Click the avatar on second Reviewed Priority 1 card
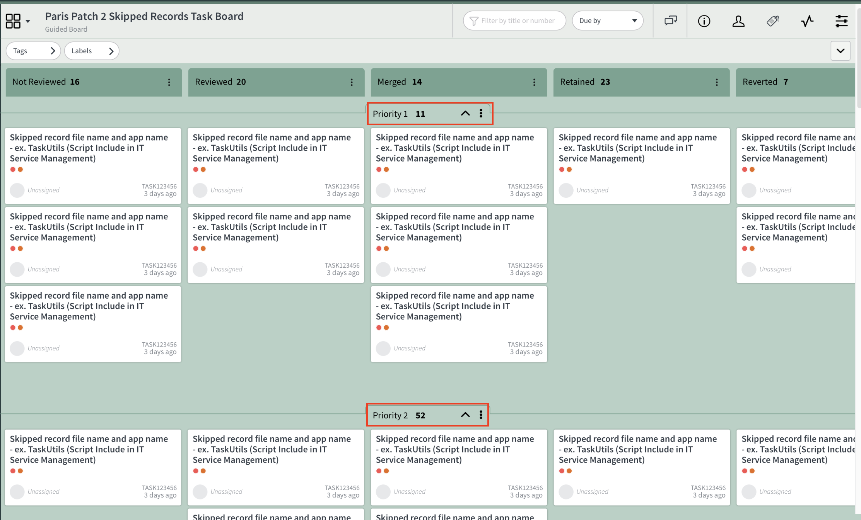861x520 pixels. [200, 269]
